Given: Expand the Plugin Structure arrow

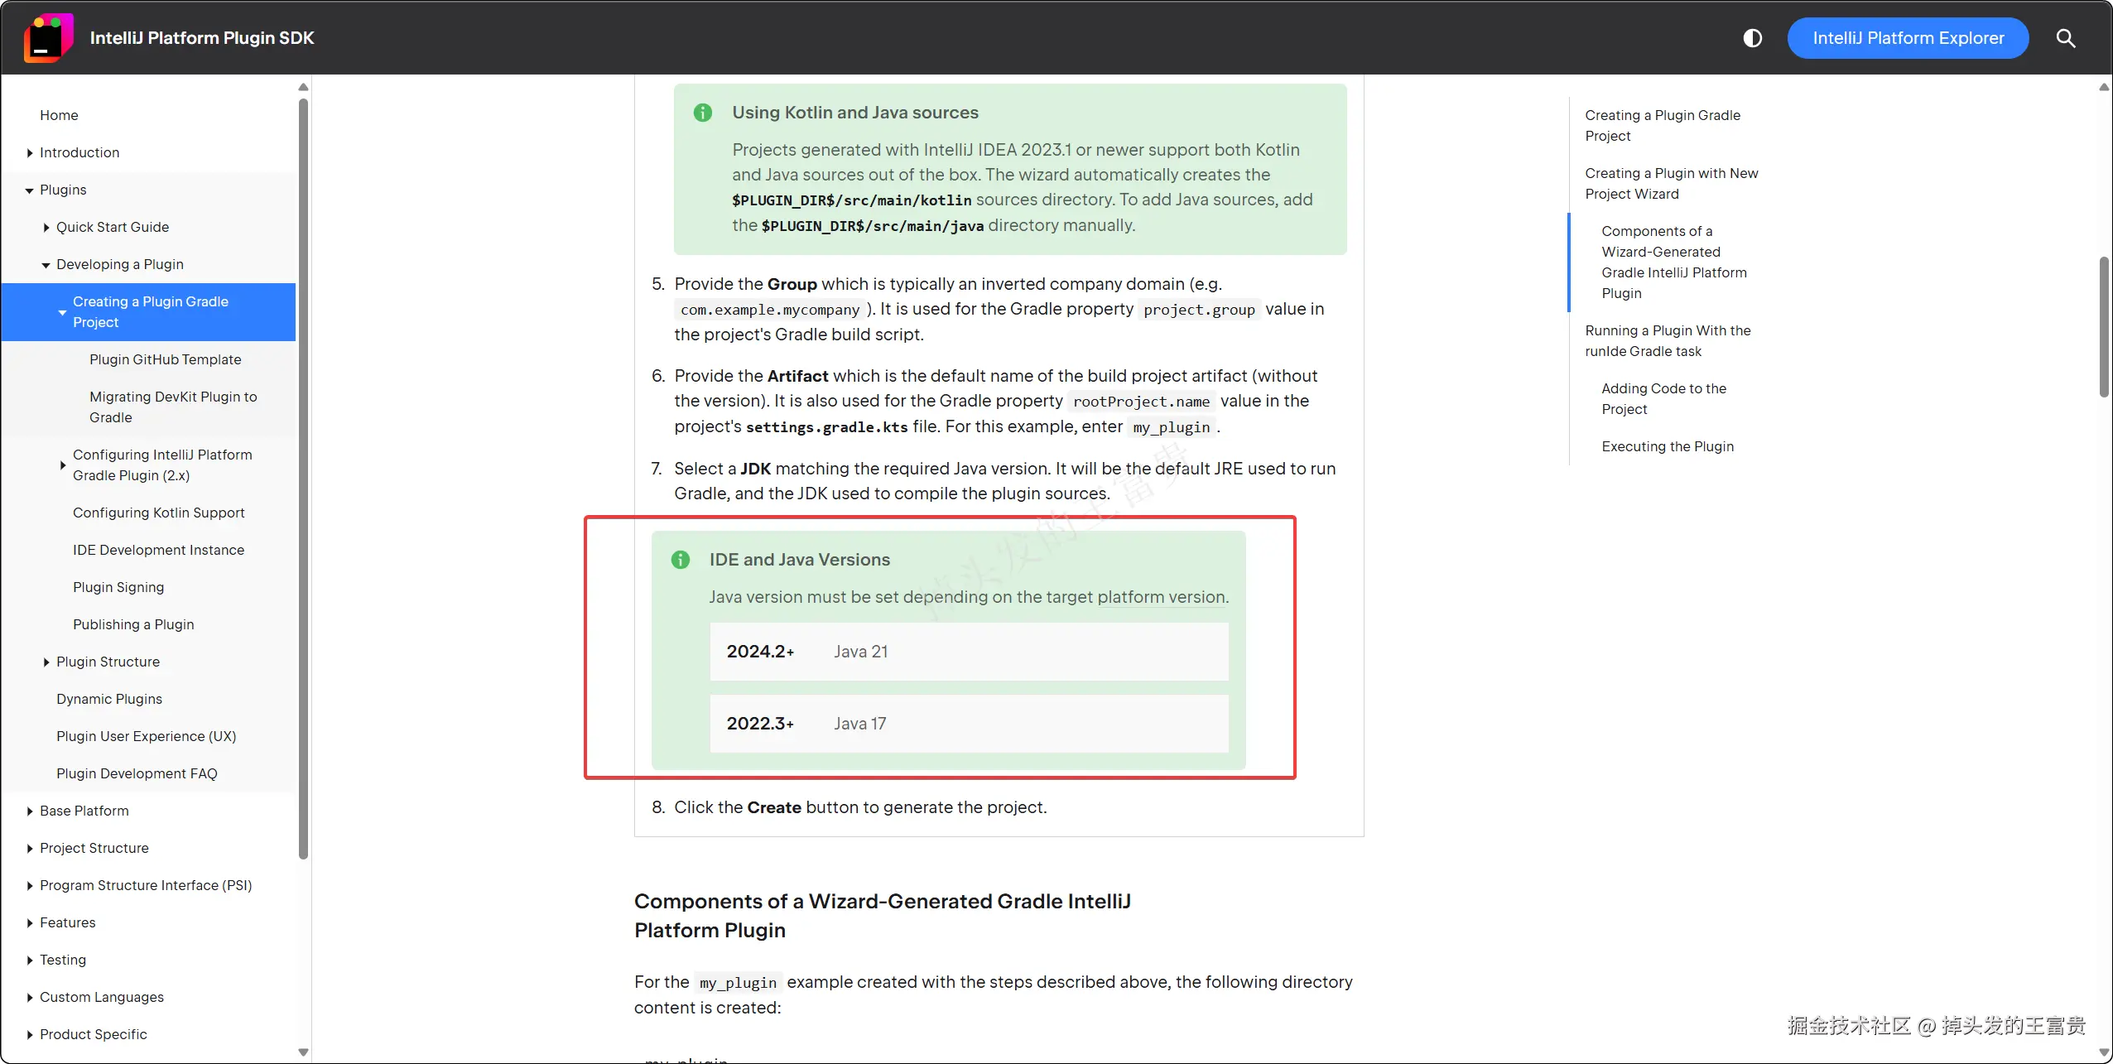Looking at the screenshot, I should point(46,662).
